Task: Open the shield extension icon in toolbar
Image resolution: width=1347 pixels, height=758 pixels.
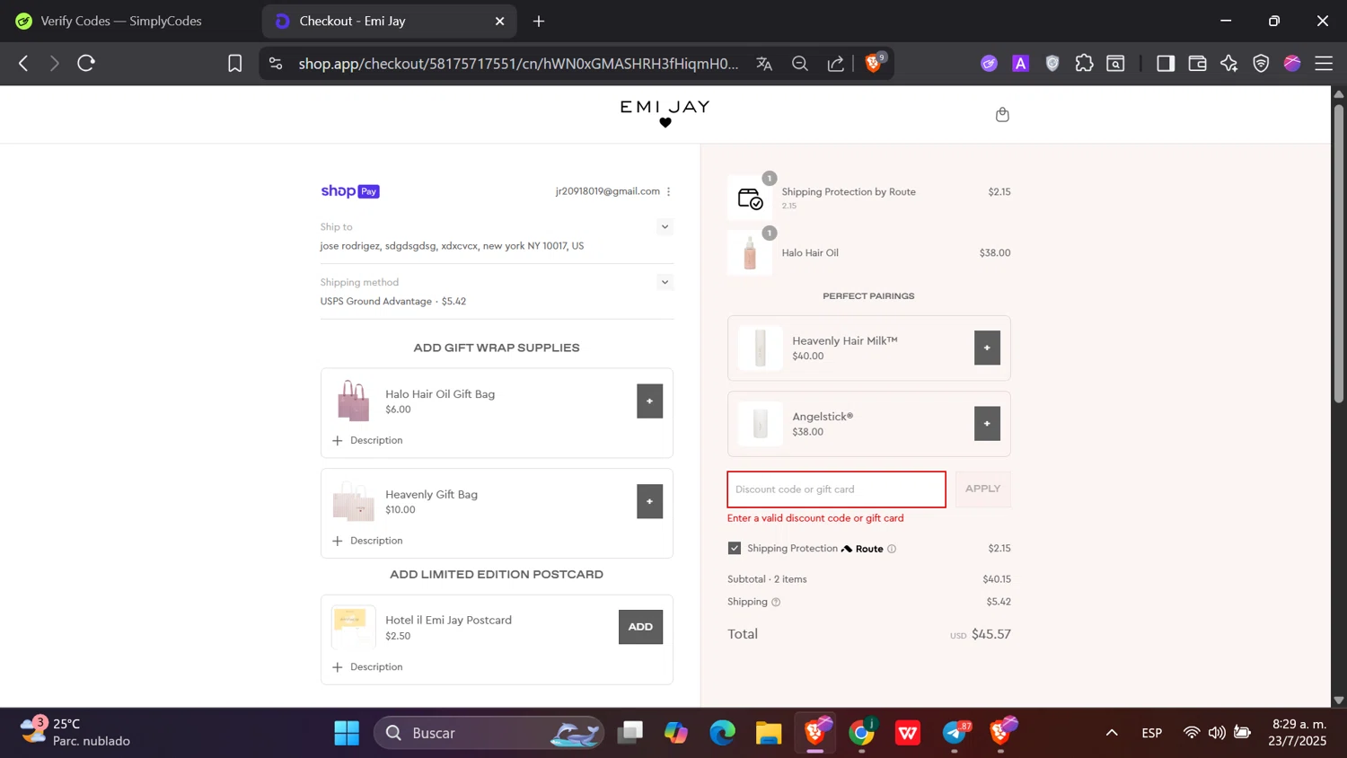Action: [1052, 63]
